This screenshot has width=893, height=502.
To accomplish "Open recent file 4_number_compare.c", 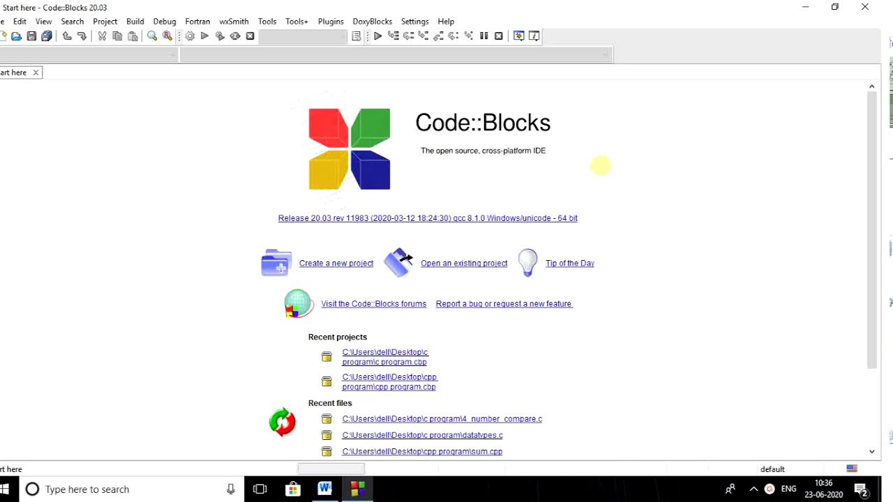I will pyautogui.click(x=442, y=419).
